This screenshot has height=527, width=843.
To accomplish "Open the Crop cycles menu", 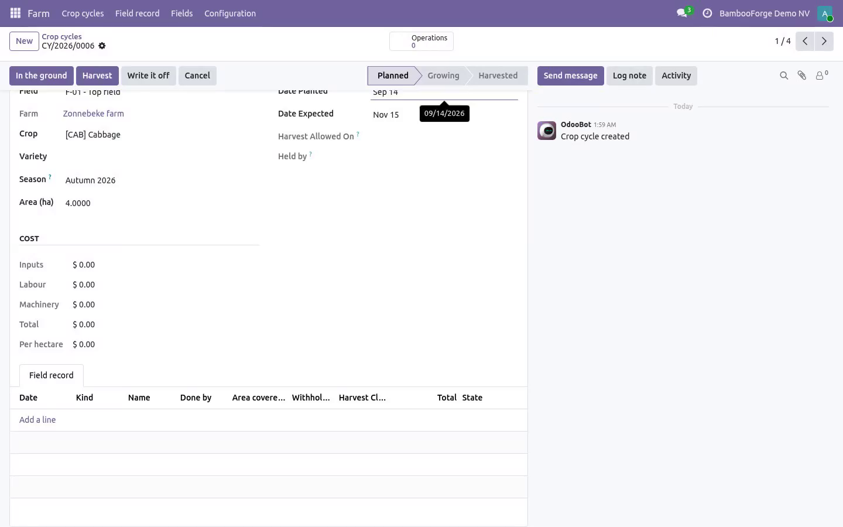I will click(83, 13).
